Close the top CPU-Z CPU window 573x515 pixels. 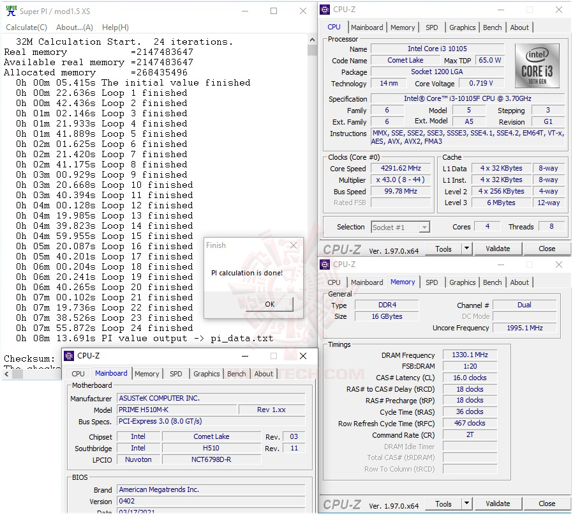559,10
